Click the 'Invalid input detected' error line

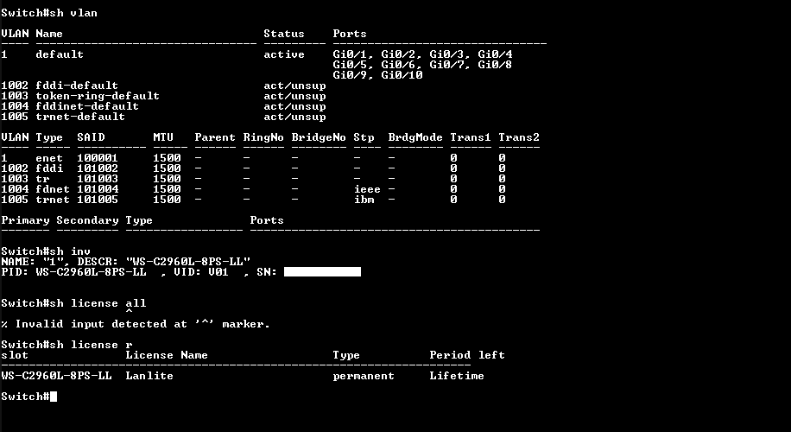[x=136, y=324]
